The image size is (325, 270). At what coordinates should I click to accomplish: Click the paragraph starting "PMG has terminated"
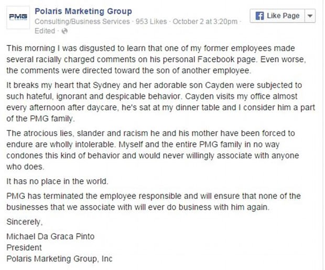(x=154, y=201)
